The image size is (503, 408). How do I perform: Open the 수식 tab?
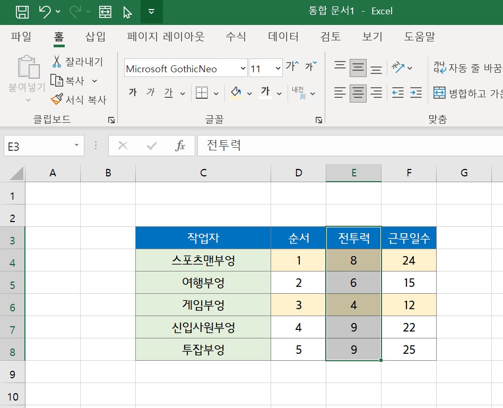tap(236, 37)
